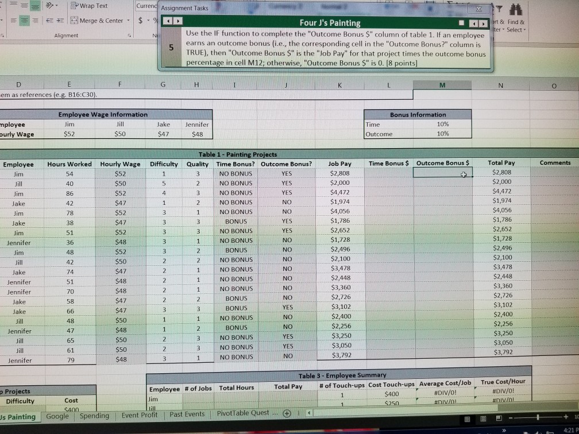Click the zoom out minus button
The image size is (579, 434).
511,418
